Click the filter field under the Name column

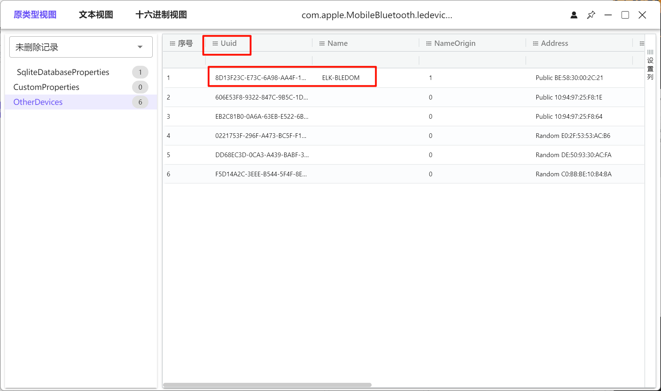point(365,60)
